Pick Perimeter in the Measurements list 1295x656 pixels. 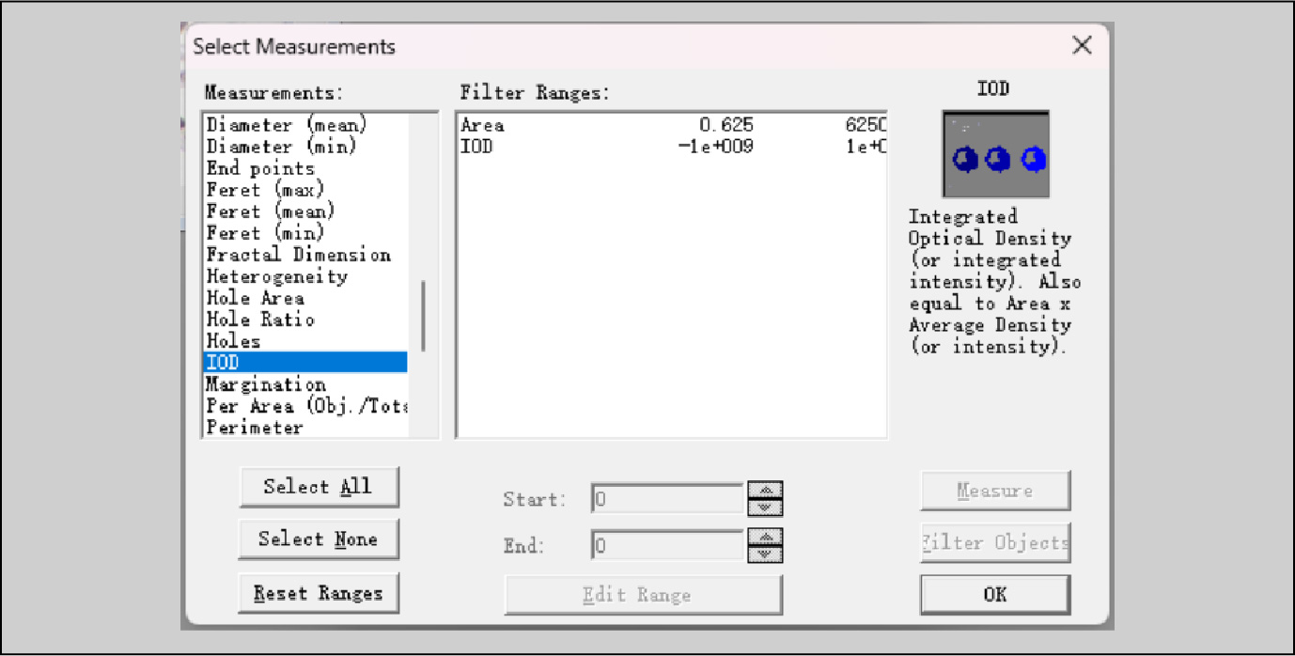255,427
